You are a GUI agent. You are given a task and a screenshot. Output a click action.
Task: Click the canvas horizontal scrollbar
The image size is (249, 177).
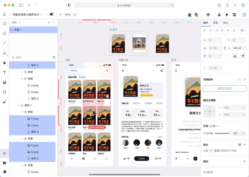pos(125,175)
